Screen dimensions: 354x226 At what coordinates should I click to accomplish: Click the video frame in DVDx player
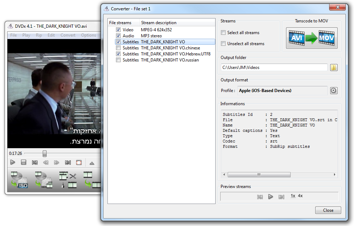click(x=54, y=93)
